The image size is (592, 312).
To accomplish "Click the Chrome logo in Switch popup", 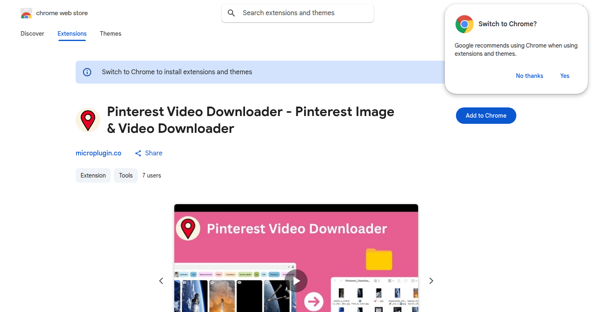I will (465, 24).
